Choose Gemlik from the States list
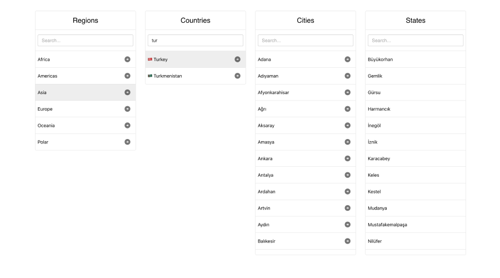500x278 pixels. (375, 76)
